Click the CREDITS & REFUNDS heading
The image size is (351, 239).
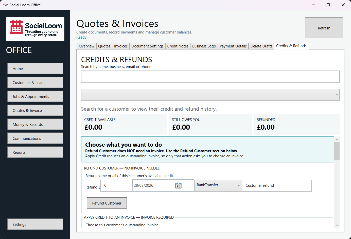point(116,60)
